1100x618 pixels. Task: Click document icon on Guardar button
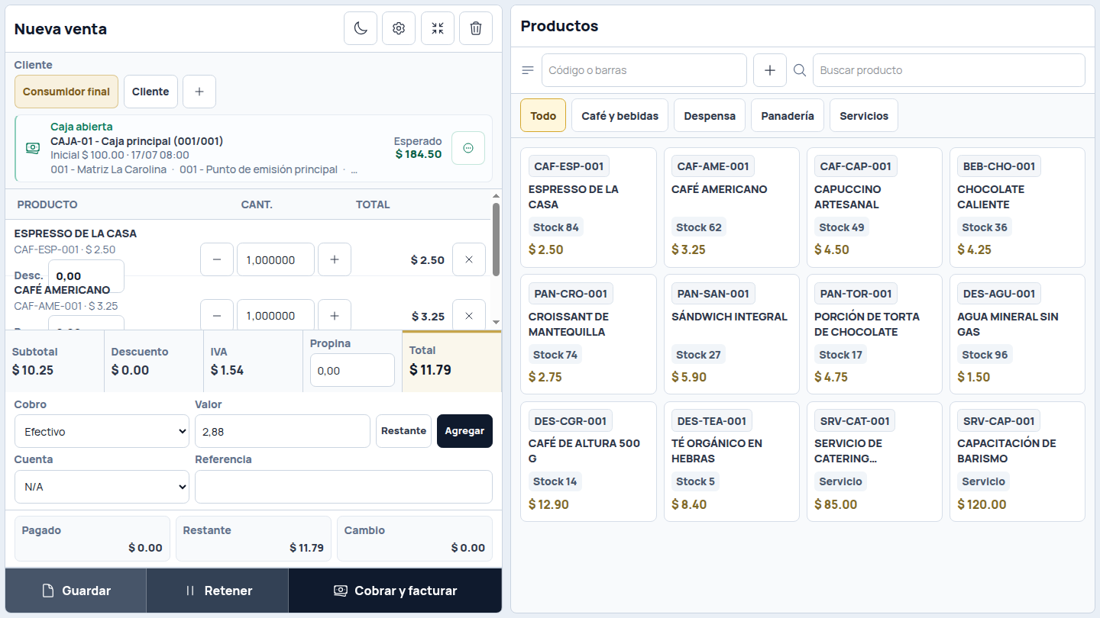[x=48, y=591]
